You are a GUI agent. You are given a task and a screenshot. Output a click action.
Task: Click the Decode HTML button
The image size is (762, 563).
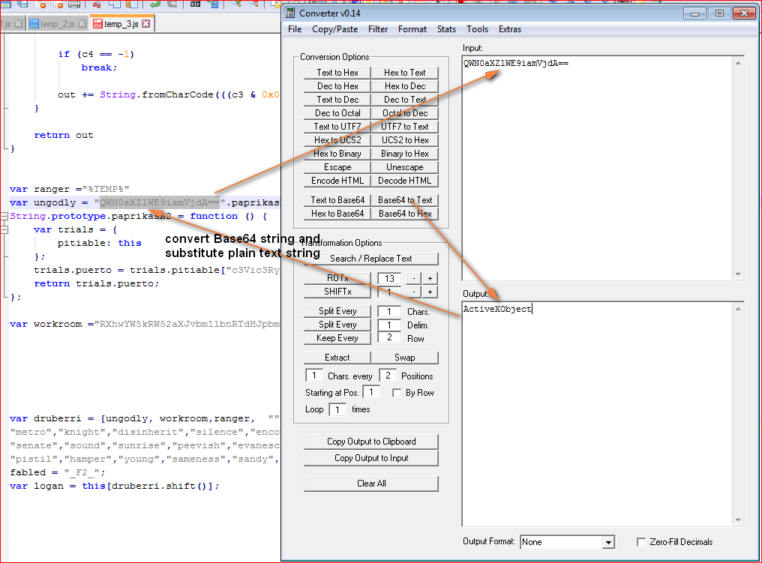(405, 181)
